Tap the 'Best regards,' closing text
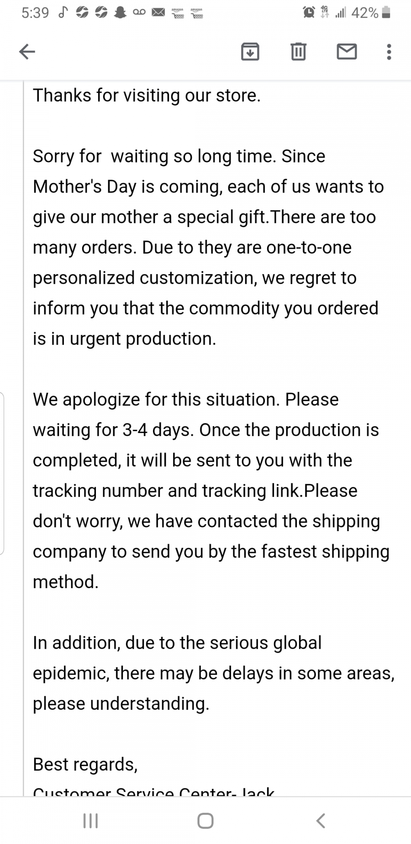Viewport: 411px width, 844px height. coord(85,765)
